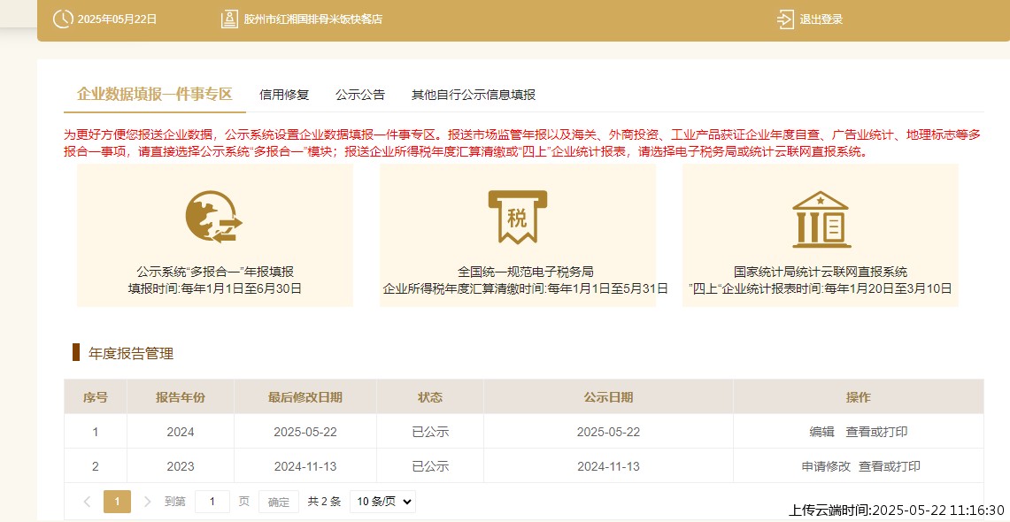Screen dimensions: 1010x522
Task: Click the 公示日期 column header
Action: (x=609, y=397)
